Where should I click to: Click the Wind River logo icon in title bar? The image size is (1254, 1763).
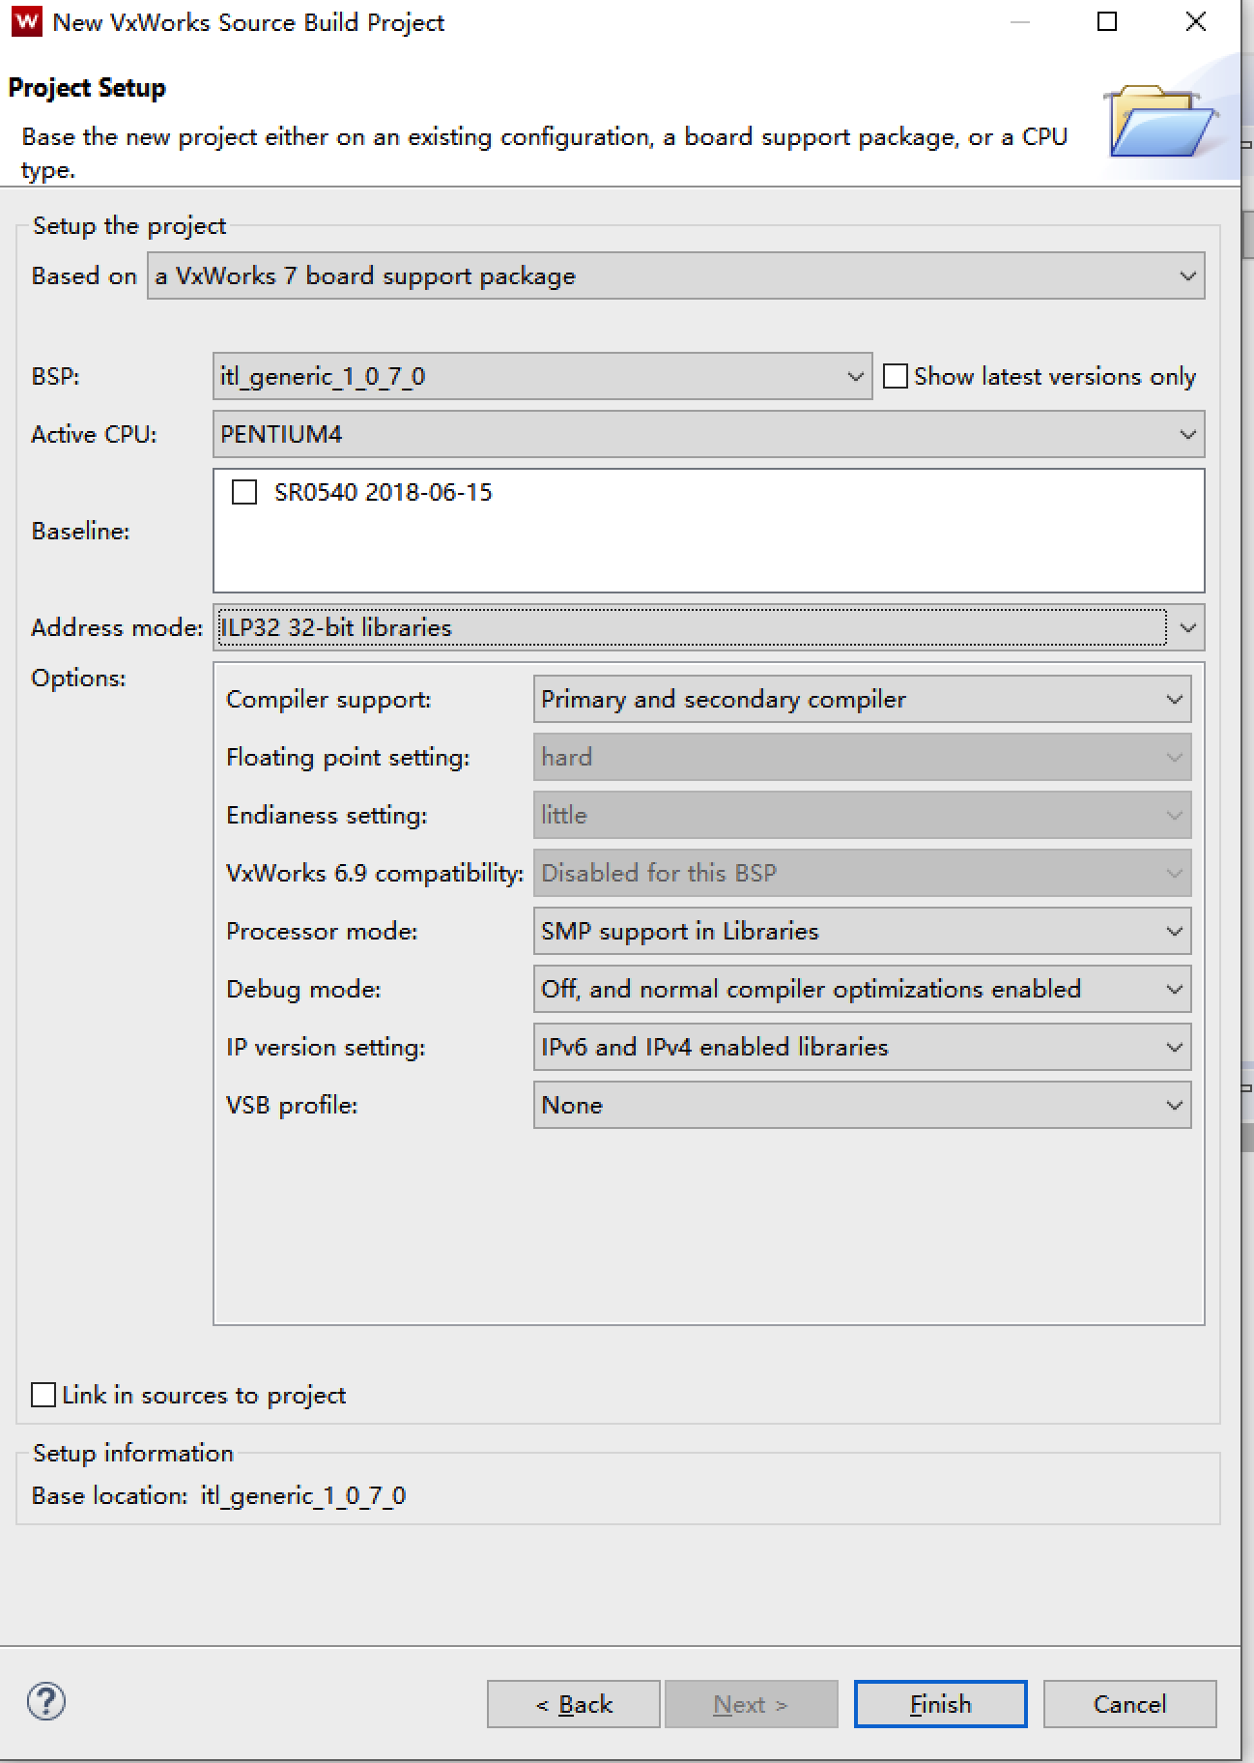pyautogui.click(x=27, y=21)
